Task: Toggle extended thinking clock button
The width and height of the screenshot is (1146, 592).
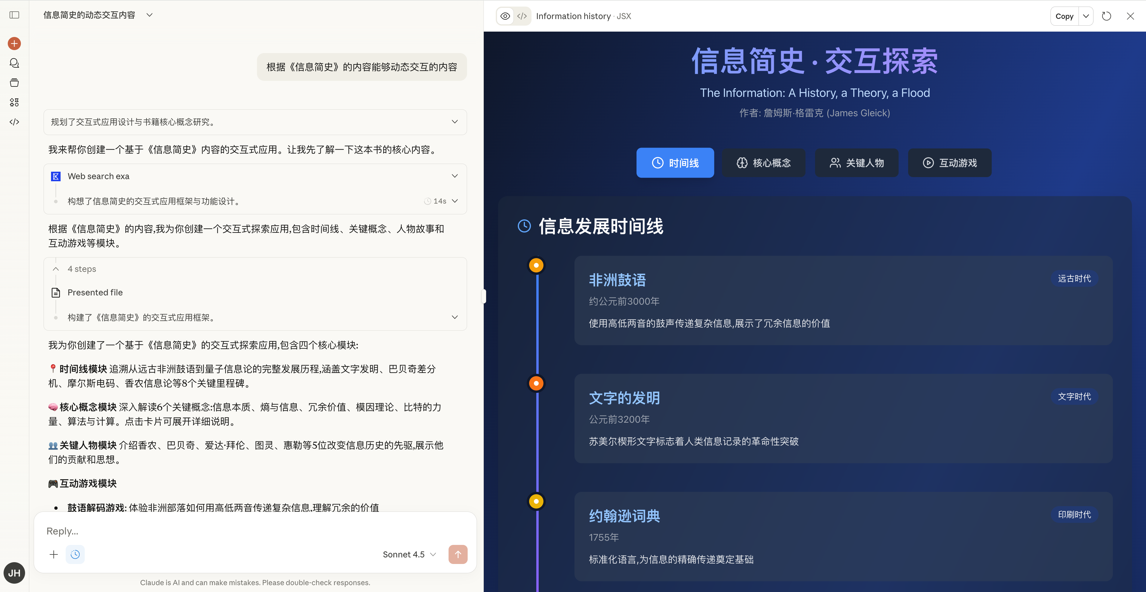Action: coord(75,554)
